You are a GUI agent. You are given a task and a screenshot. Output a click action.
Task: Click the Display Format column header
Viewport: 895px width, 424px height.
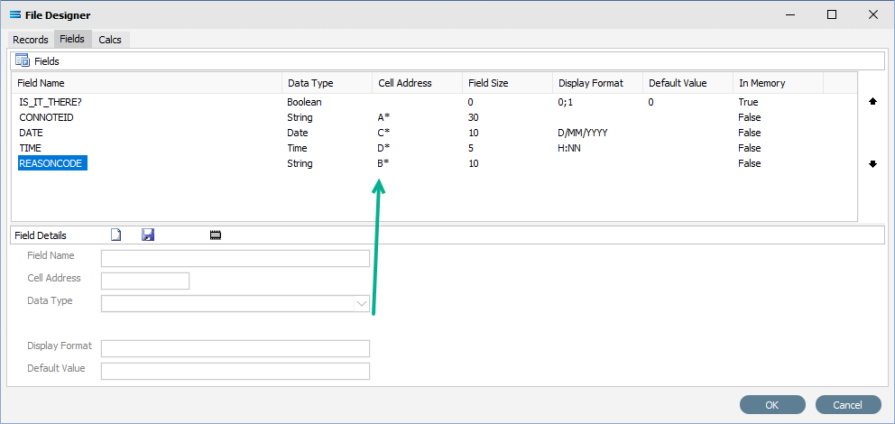597,83
